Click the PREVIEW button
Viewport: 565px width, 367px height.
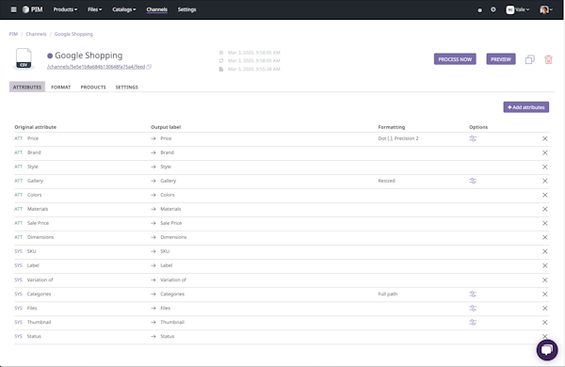(501, 59)
